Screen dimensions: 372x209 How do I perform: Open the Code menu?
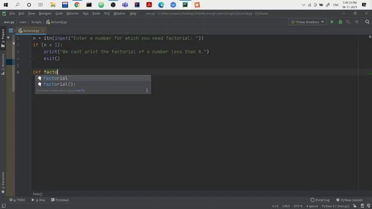coord(59,13)
